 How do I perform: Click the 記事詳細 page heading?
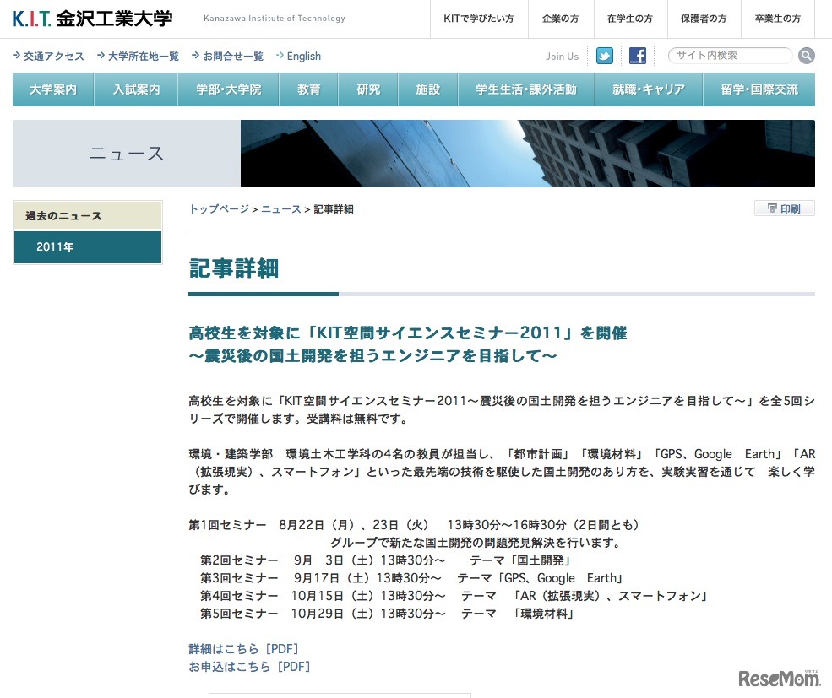click(x=233, y=268)
